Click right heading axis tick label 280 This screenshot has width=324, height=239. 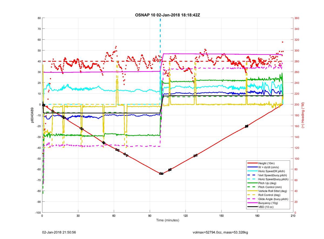click(x=297, y=61)
